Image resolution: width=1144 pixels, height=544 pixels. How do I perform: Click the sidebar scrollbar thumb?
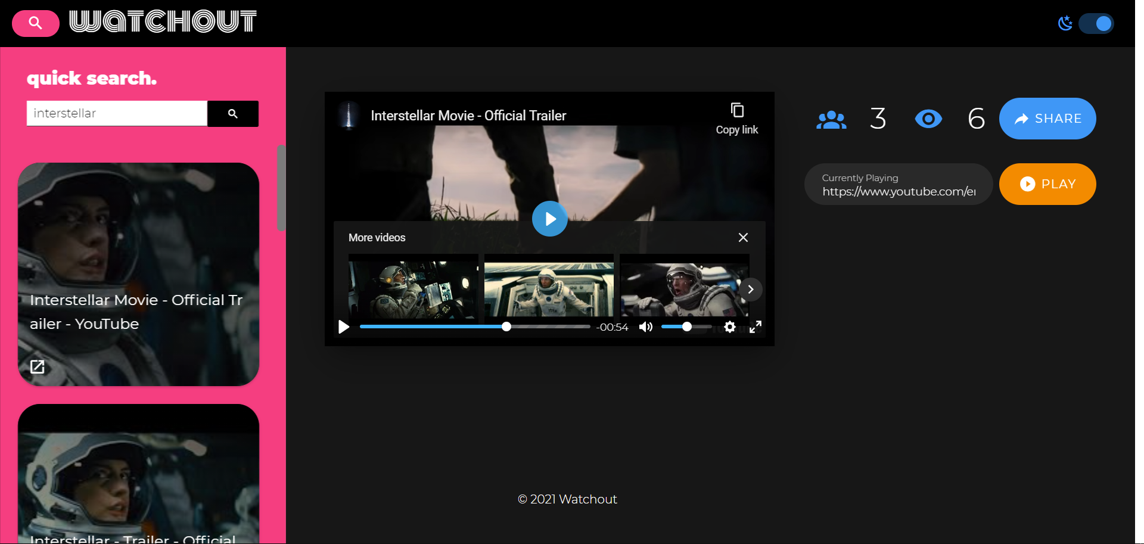coord(281,188)
